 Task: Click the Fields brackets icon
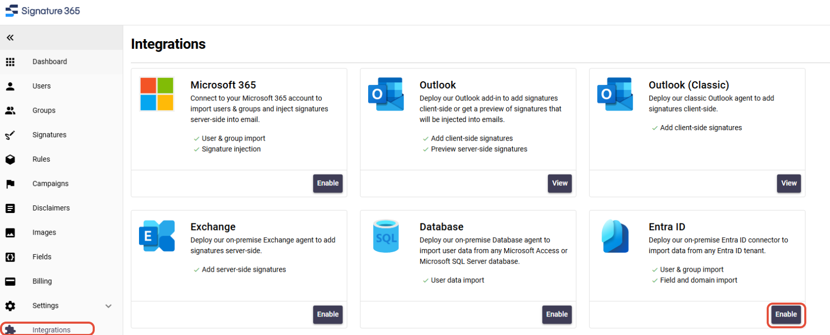[x=10, y=257]
